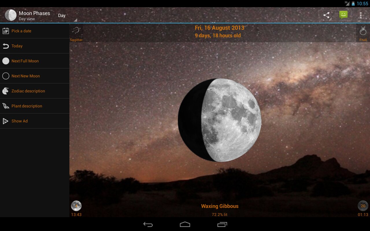
Task: Tap the moonrise icon above 13:43
Action: coord(76,206)
